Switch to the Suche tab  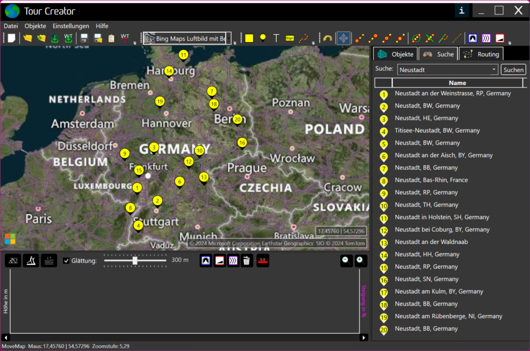[438, 54]
